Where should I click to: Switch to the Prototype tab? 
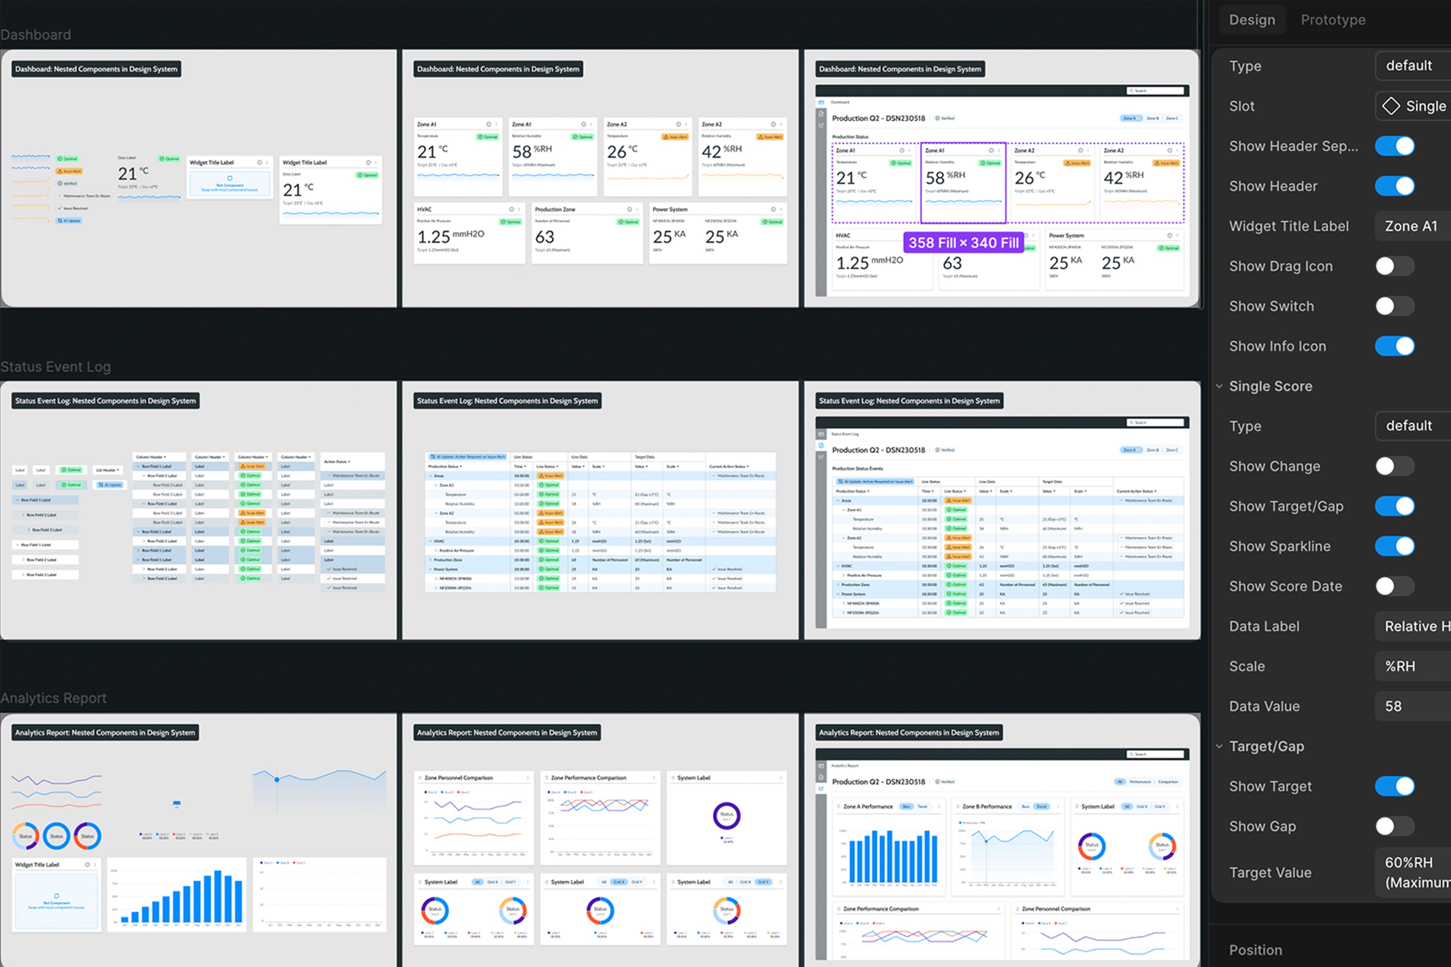(x=1333, y=20)
